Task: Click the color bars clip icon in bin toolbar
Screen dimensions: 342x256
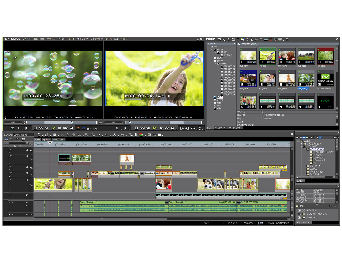Action: coord(242,39)
